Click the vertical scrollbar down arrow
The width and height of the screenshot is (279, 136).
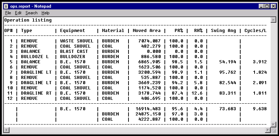(x=273, y=124)
